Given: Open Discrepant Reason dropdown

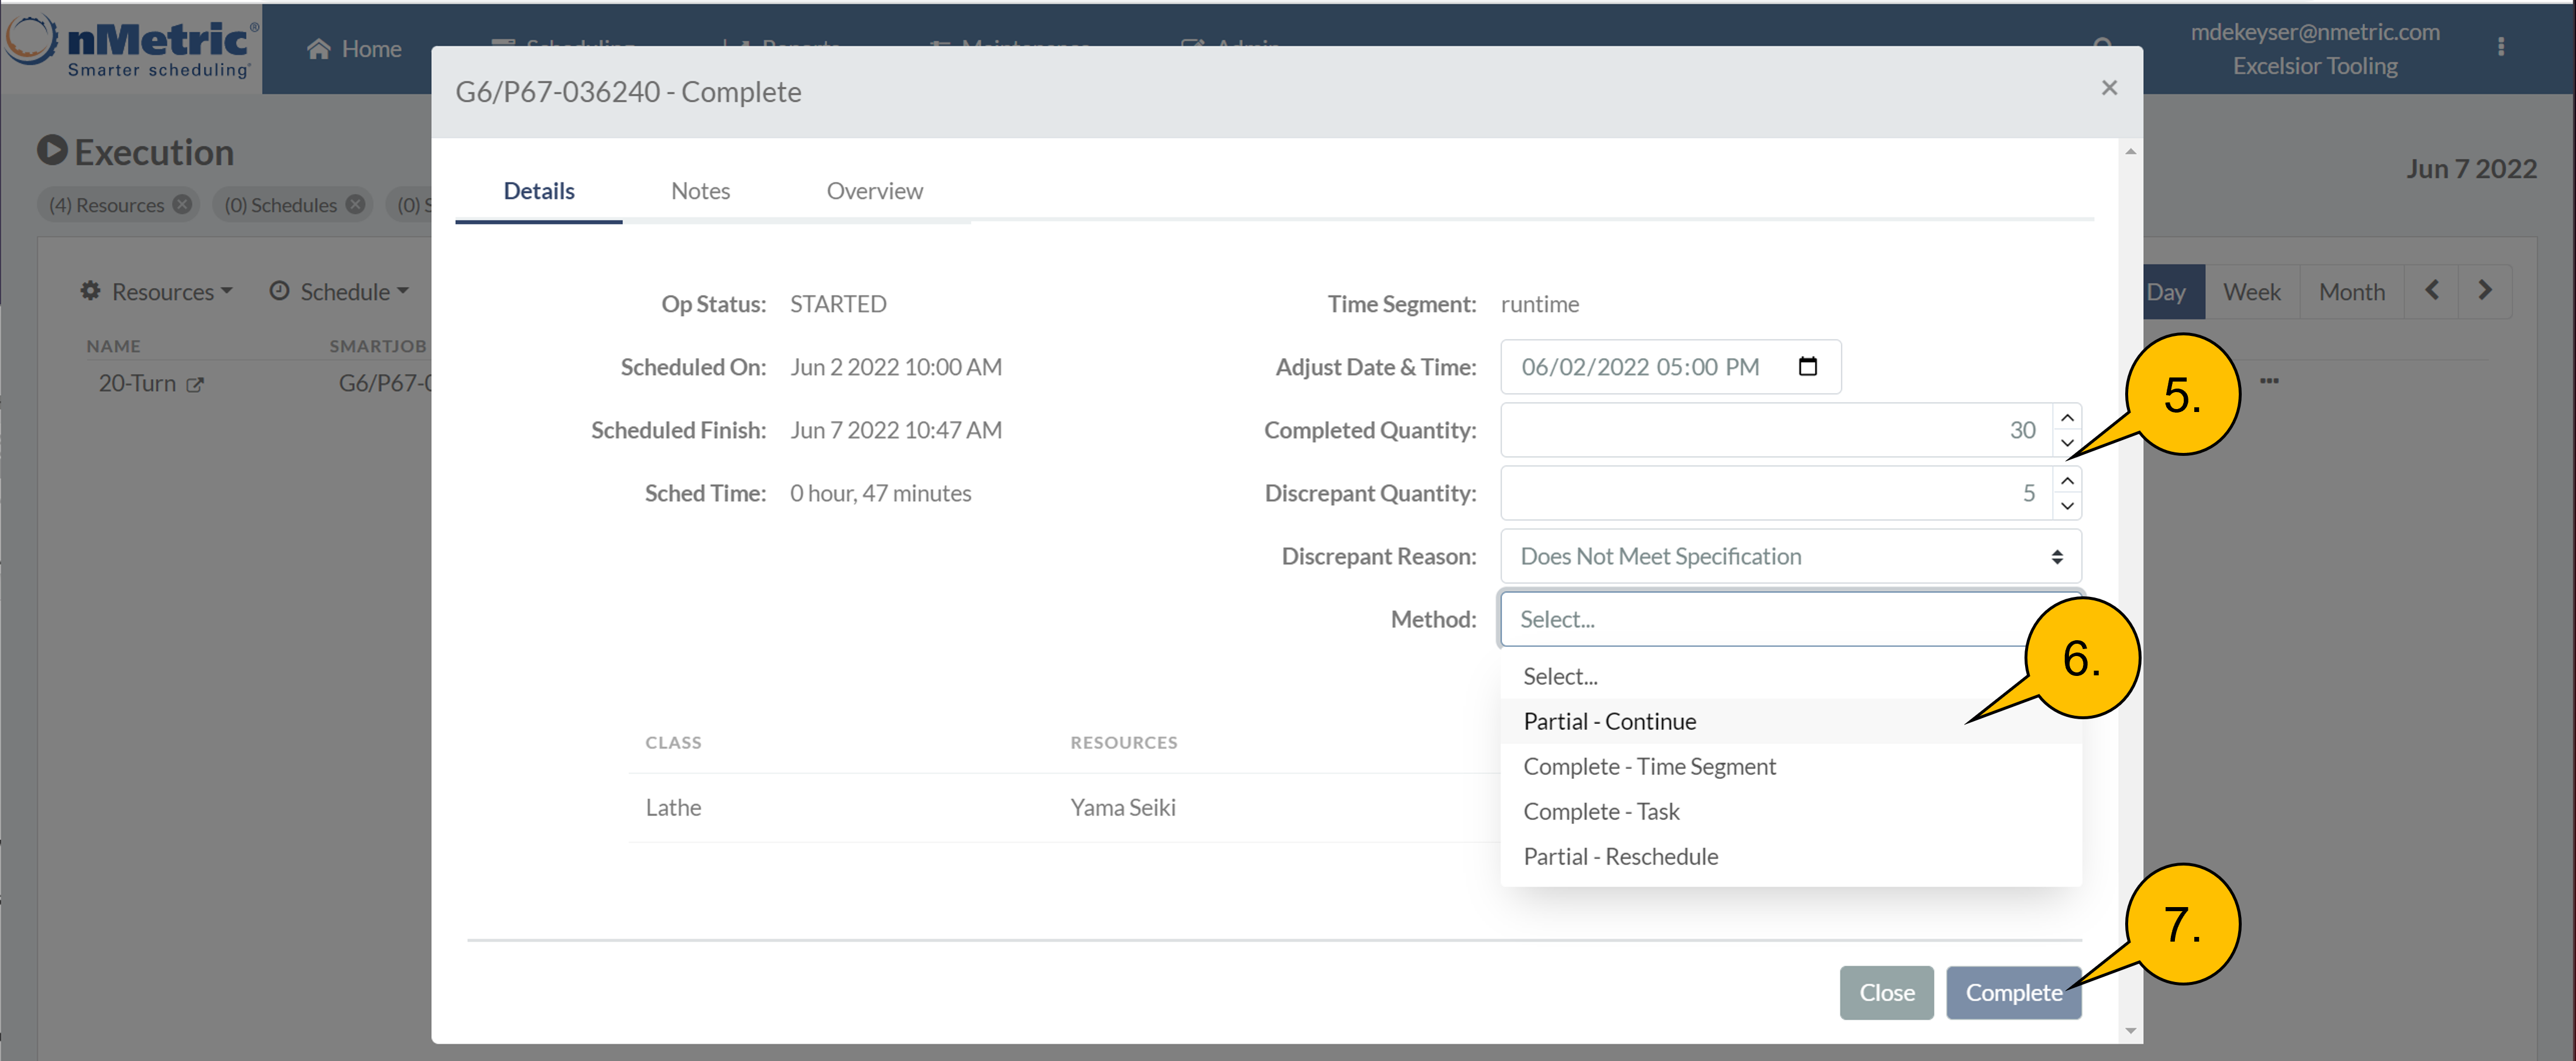Looking at the screenshot, I should pyautogui.click(x=1790, y=556).
